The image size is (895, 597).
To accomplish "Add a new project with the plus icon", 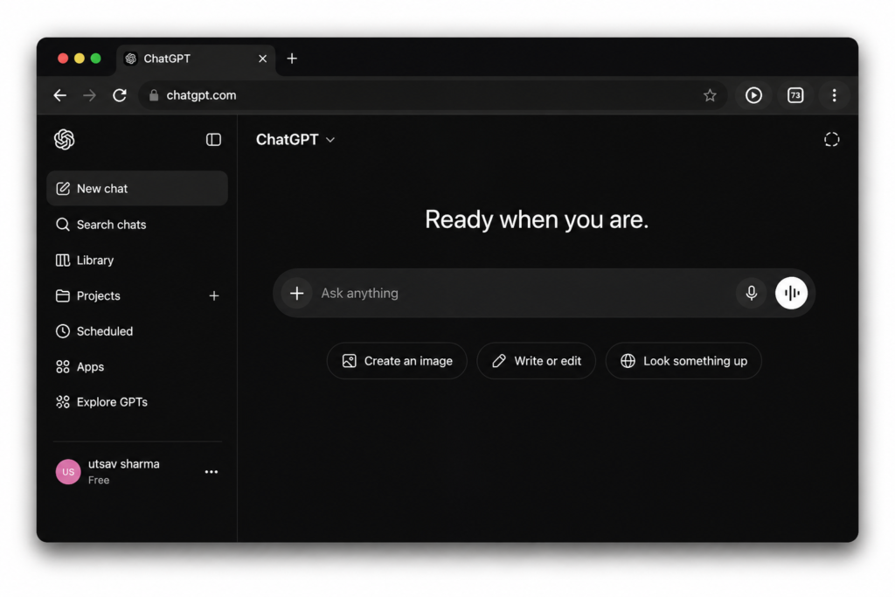I will [214, 295].
